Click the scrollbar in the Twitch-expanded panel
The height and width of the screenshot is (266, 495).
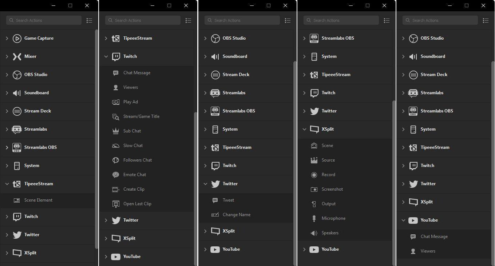(x=195, y=189)
